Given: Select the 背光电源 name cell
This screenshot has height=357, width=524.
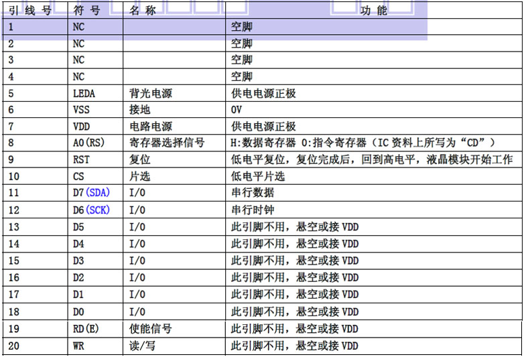Looking at the screenshot, I should point(150,93).
